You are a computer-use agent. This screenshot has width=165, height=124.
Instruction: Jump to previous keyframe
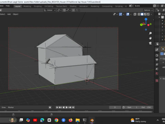tap(60, 107)
